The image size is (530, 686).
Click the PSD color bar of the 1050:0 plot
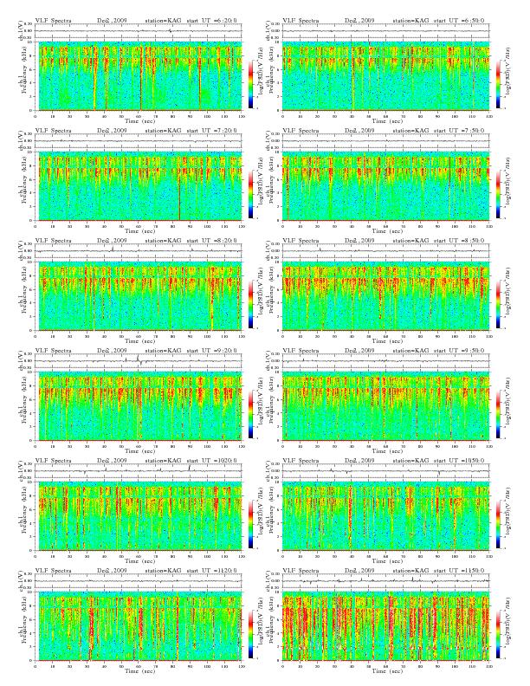tap(499, 524)
